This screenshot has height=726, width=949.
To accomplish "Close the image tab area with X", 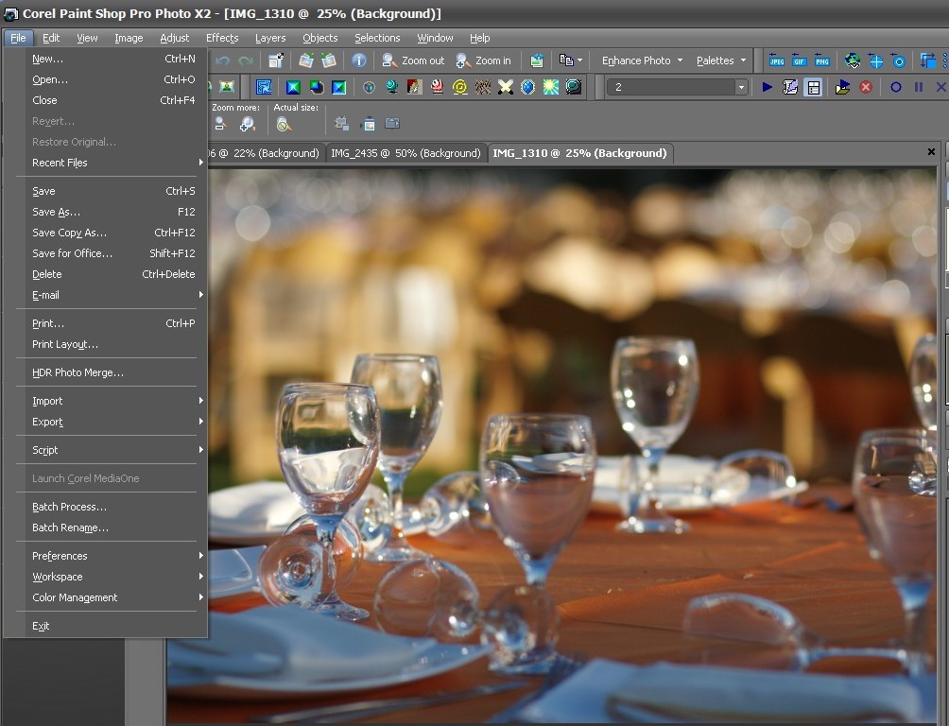I will 932,152.
